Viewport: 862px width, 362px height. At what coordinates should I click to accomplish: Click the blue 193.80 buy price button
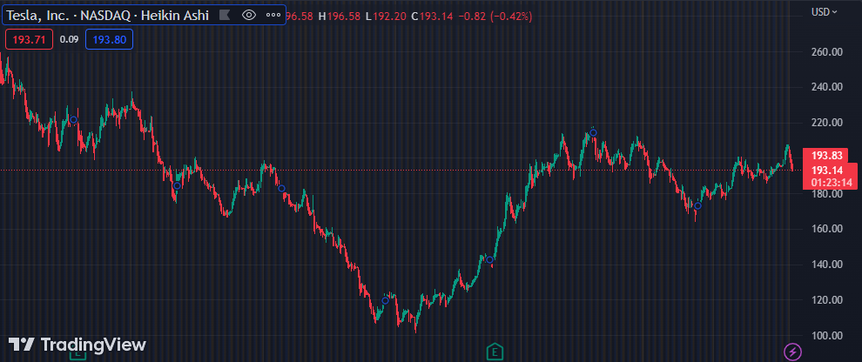point(109,39)
